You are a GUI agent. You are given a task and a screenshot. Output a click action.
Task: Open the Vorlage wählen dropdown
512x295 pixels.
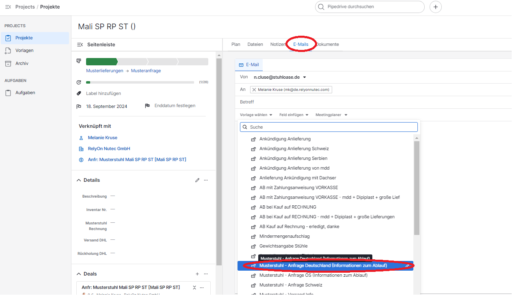pos(256,115)
